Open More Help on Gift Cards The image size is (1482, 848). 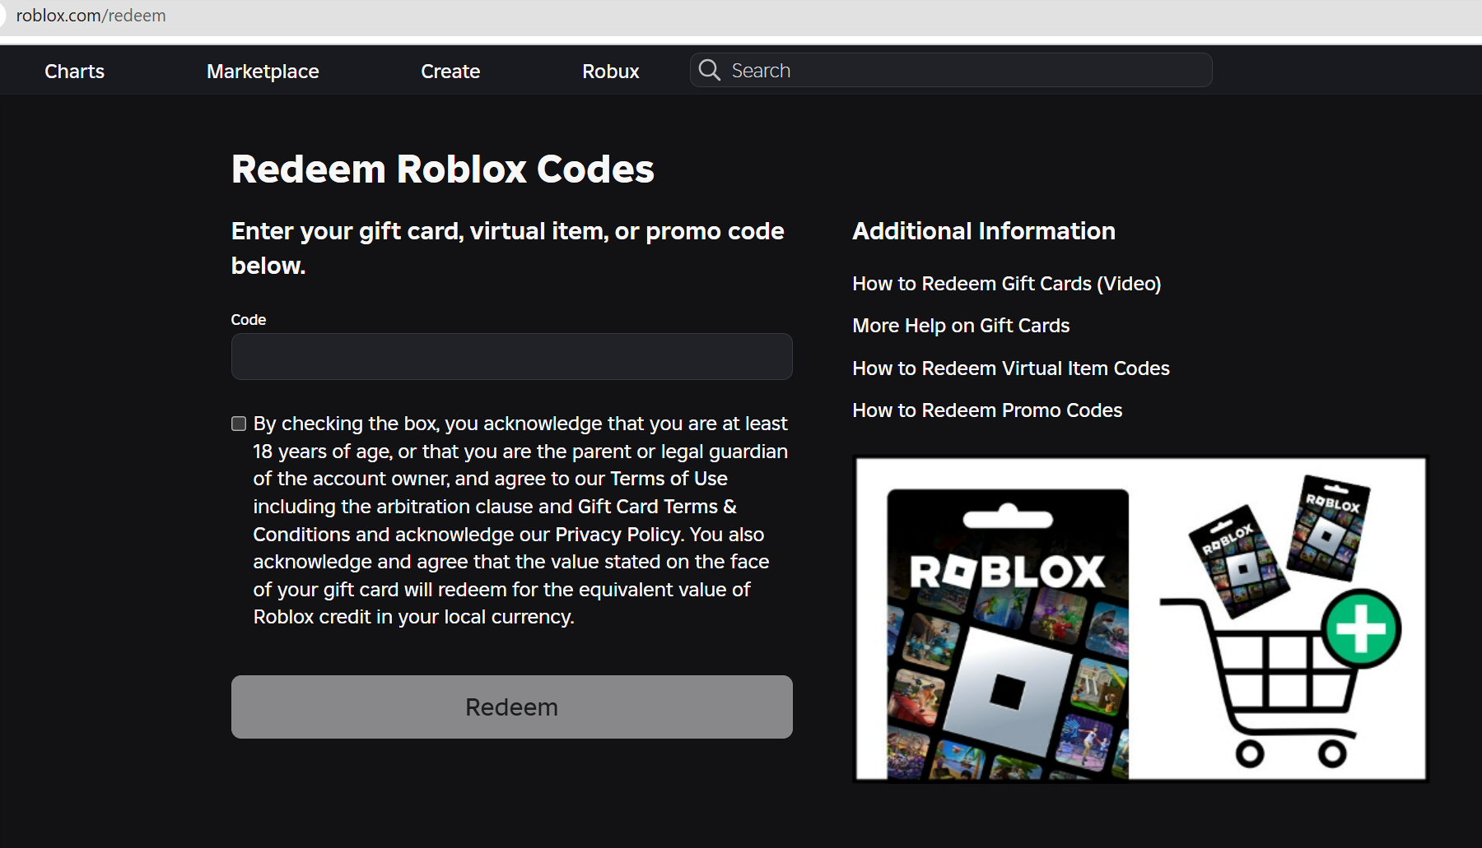[x=961, y=326]
